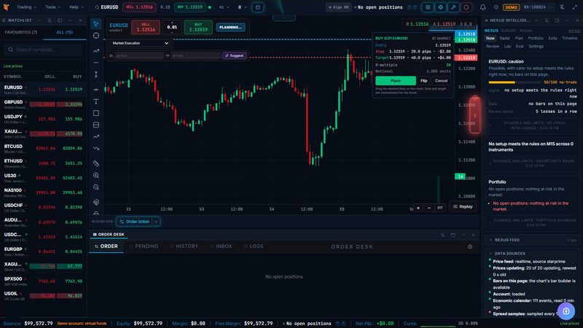Click the zoom in magnifier tool

pyautogui.click(x=96, y=176)
